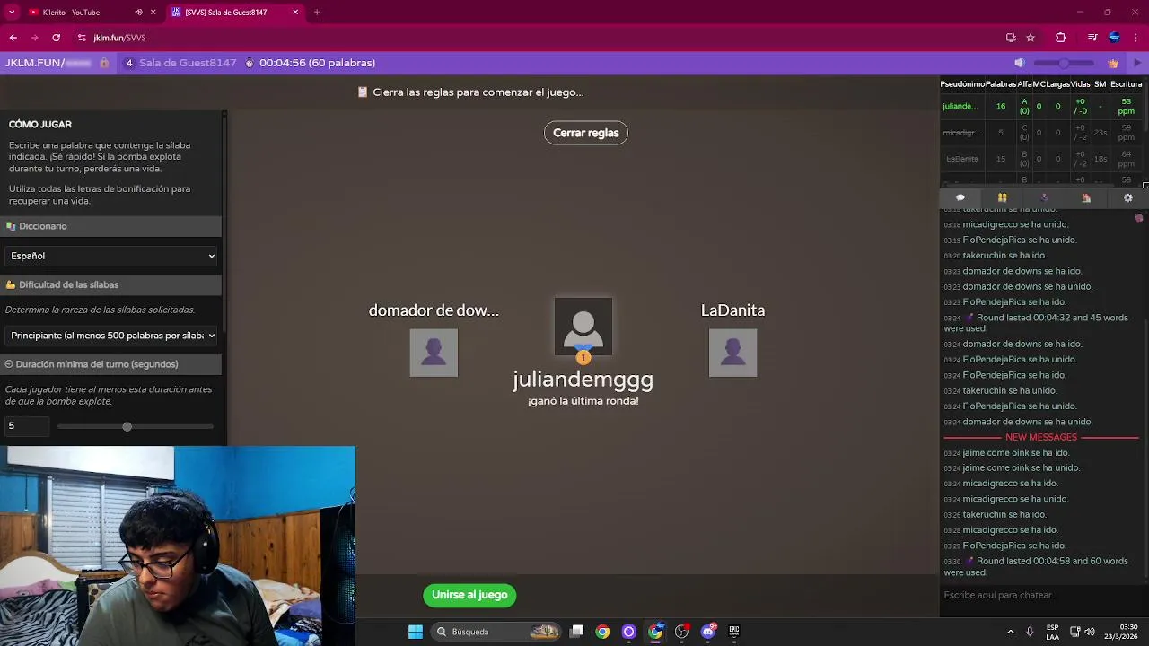Click the room lock icon
The height and width of the screenshot is (646, 1149).
(104, 63)
